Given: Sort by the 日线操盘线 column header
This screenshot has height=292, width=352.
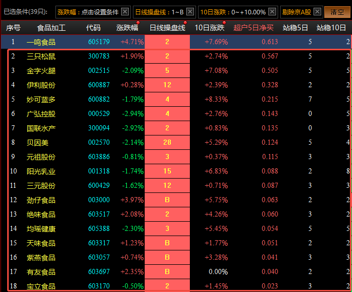Looking at the screenshot, I should tap(167, 28).
